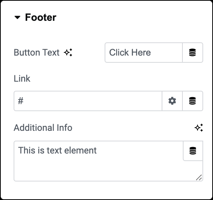213x200 pixels.
Task: Click the Additional Info label
Action: click(x=43, y=128)
